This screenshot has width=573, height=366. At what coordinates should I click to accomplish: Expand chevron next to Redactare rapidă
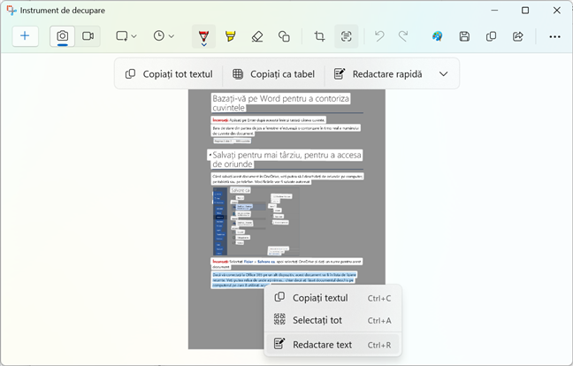click(443, 74)
